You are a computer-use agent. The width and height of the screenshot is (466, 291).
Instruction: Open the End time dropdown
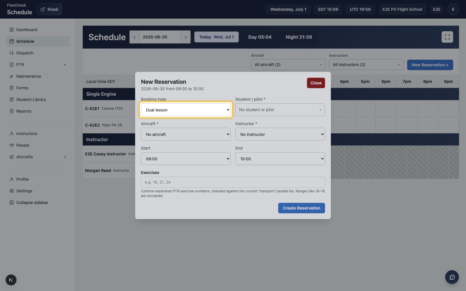[280, 159]
